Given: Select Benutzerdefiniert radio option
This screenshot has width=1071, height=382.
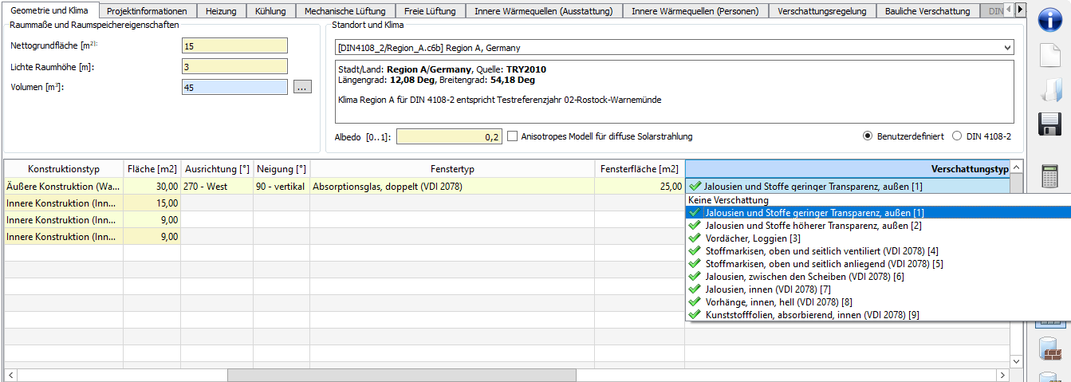Looking at the screenshot, I should 868,136.
